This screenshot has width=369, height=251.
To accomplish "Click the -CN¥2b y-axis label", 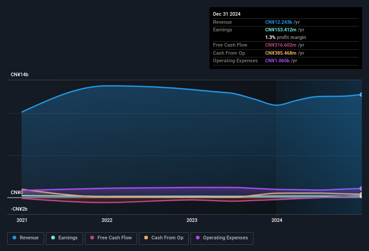I will 19,209.
